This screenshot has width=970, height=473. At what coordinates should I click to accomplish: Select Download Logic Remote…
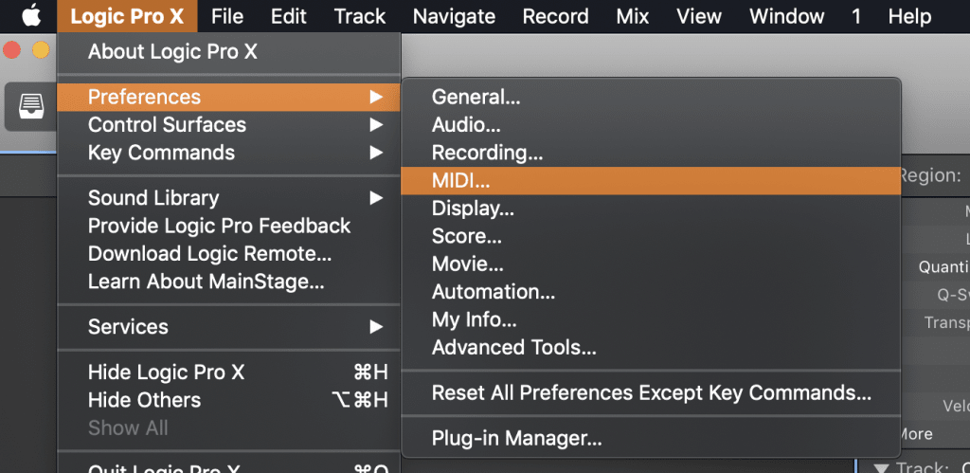pyautogui.click(x=228, y=254)
